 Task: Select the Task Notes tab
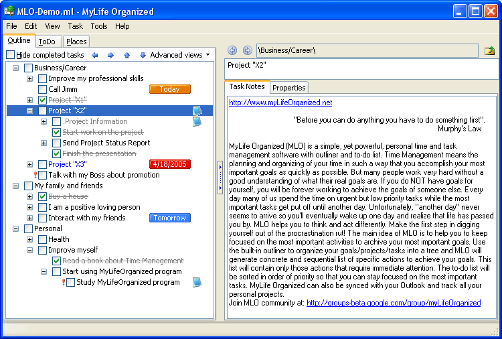click(x=247, y=86)
